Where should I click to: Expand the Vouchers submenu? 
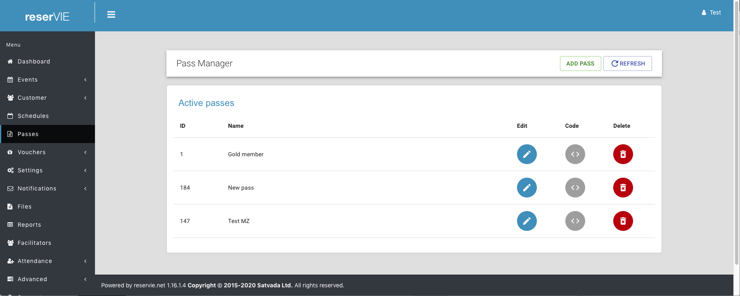coord(47,152)
